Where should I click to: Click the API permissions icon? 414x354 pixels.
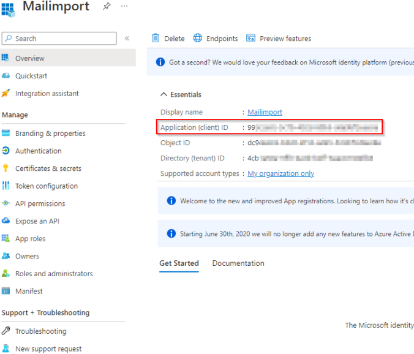6,203
